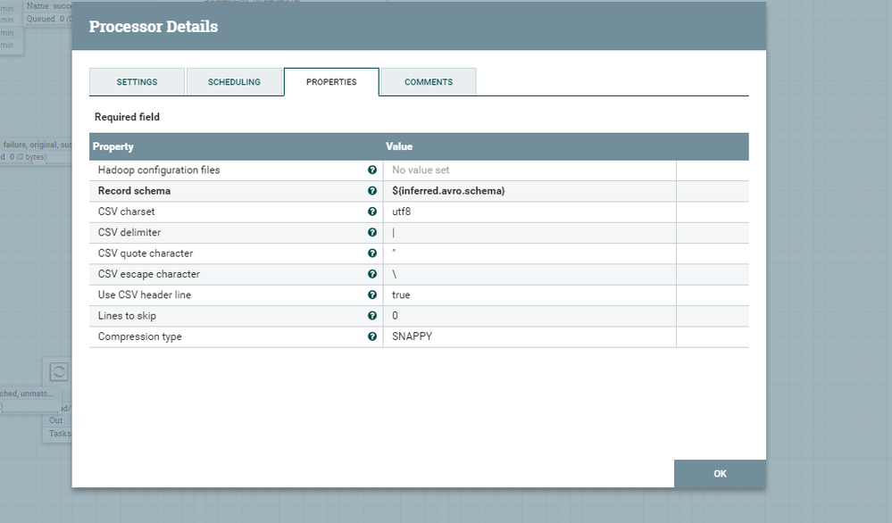
Task: View the Lines to skip help icon
Action: [372, 315]
